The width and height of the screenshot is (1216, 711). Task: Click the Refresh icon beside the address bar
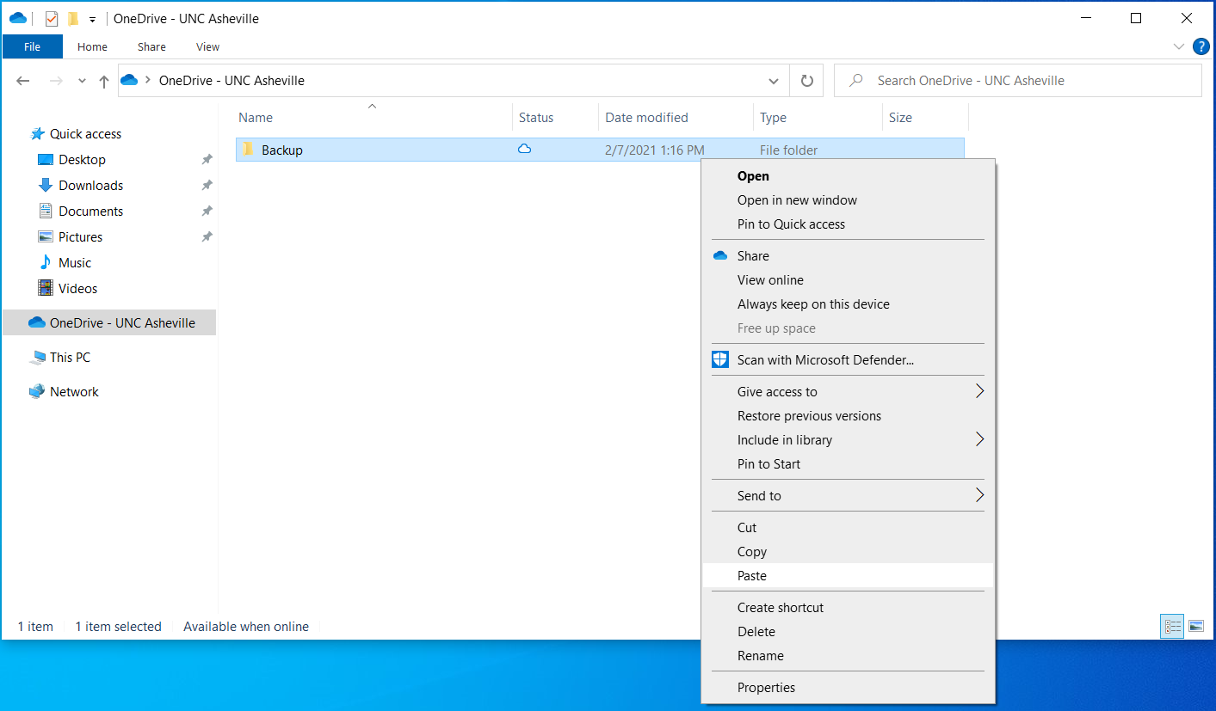pos(806,81)
